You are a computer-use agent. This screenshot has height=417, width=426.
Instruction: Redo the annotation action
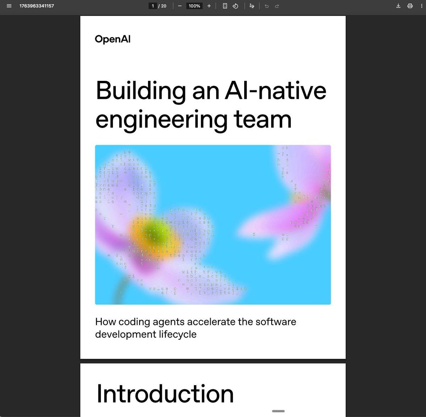(x=277, y=6)
